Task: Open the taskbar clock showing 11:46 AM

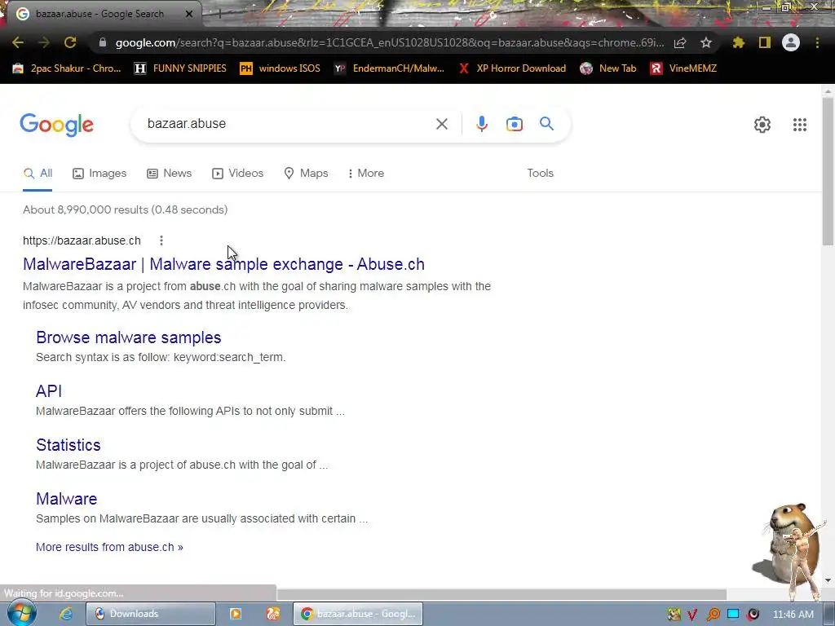Action: click(793, 615)
